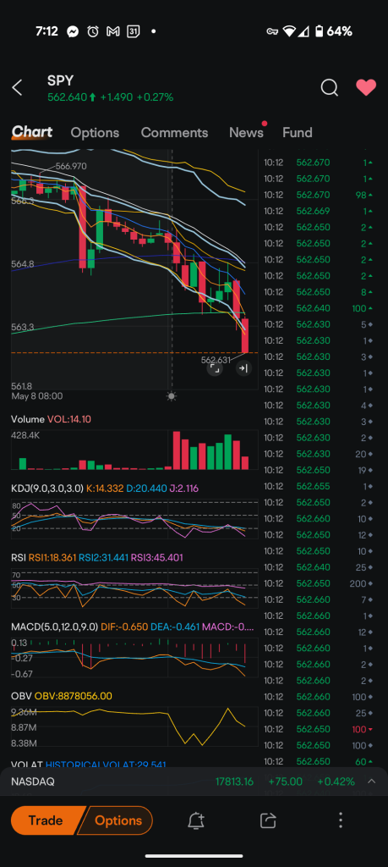
Task: Tap the OBV yellow line chart
Action: (x=134, y=726)
